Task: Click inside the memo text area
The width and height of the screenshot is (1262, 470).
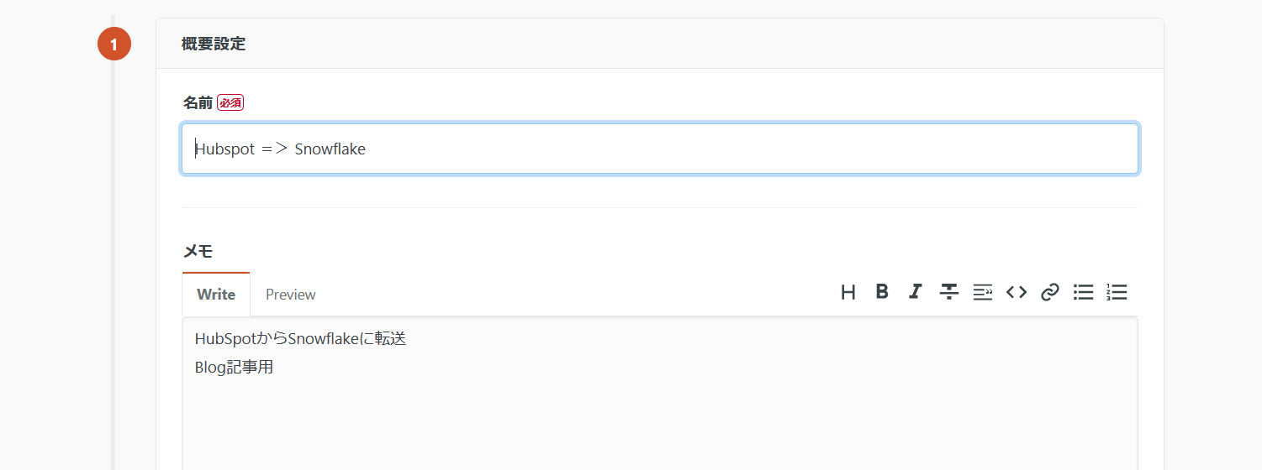Action: pyautogui.click(x=660, y=420)
